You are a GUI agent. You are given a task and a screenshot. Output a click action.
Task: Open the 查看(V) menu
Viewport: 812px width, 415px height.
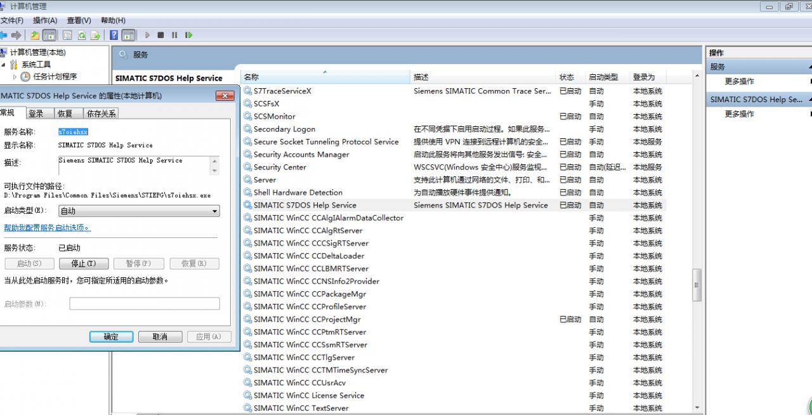[x=79, y=20]
